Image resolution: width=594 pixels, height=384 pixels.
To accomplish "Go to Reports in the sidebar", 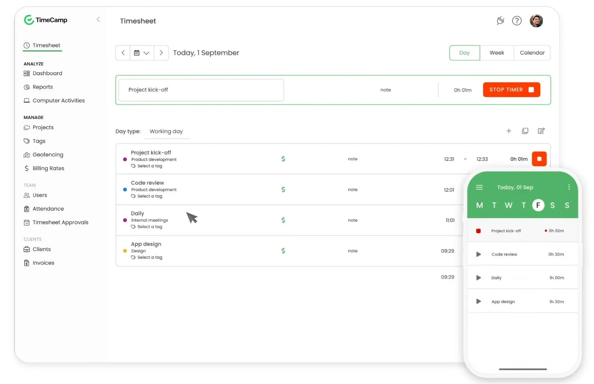I will (x=38, y=87).
